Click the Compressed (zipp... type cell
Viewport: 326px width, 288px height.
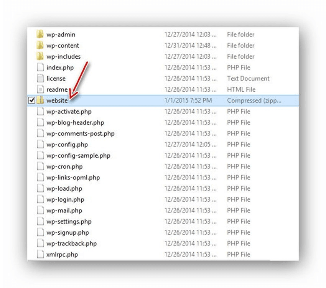[254, 100]
